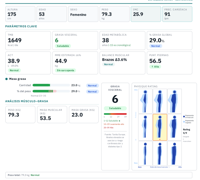Select the highlighted center silhouette in Physique Rating

pos(160,127)
